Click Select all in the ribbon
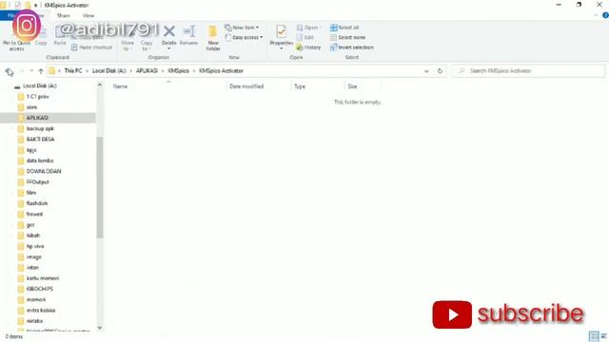609x342 pixels. pos(344,28)
